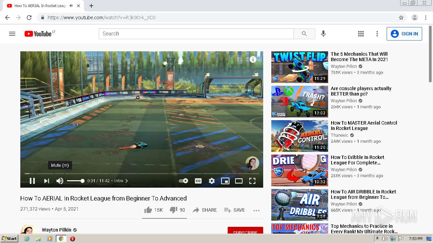
Task: Open 'Are console players actually BETTER than pc?'
Action: tap(361, 91)
